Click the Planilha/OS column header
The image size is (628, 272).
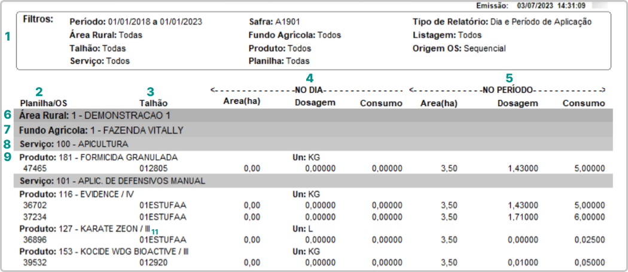coord(43,103)
